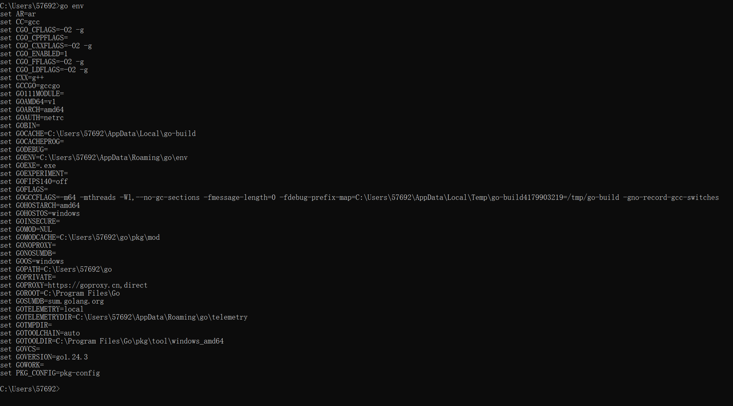Click the GOPROXY goproxy.cn URL line

[x=74, y=285]
